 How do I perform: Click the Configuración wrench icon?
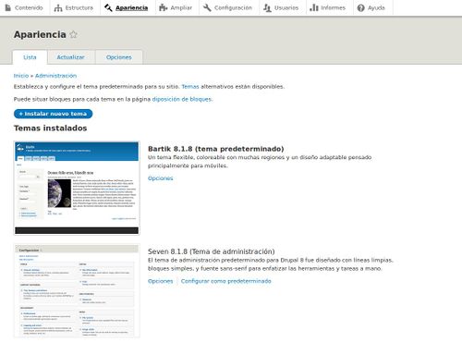pos(207,7)
